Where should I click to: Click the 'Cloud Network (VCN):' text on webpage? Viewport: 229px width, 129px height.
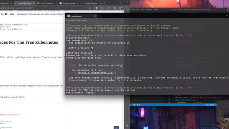coord(13,97)
